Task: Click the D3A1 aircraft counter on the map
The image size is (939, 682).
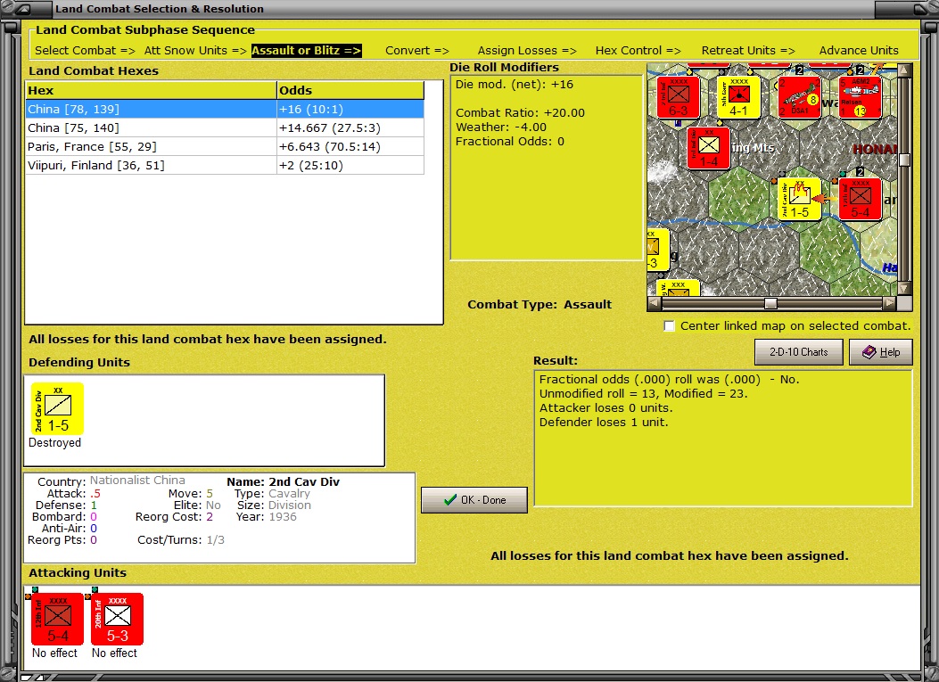Action: point(800,97)
